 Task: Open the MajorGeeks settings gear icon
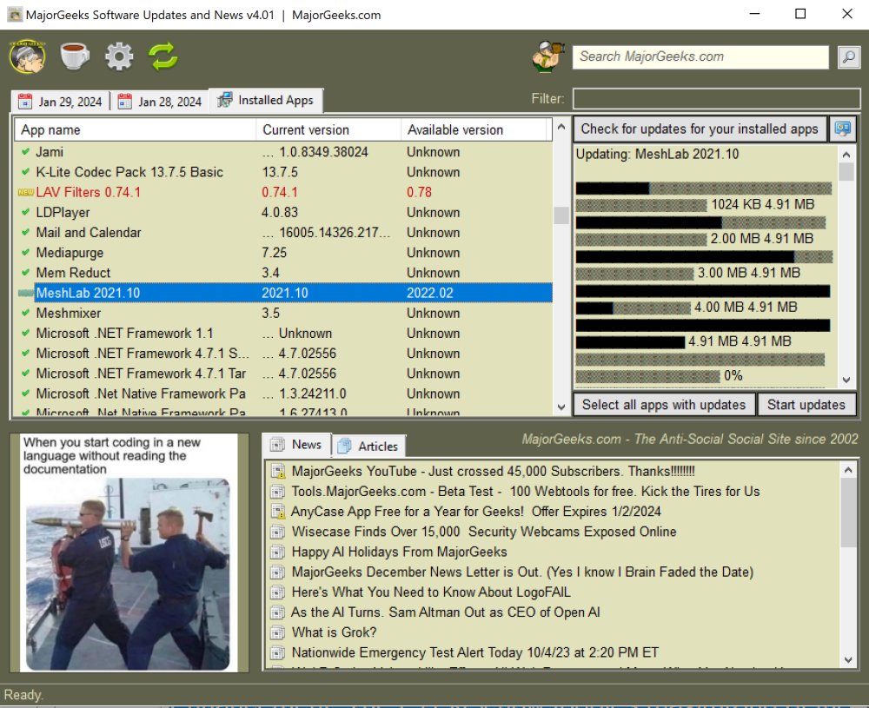(119, 56)
